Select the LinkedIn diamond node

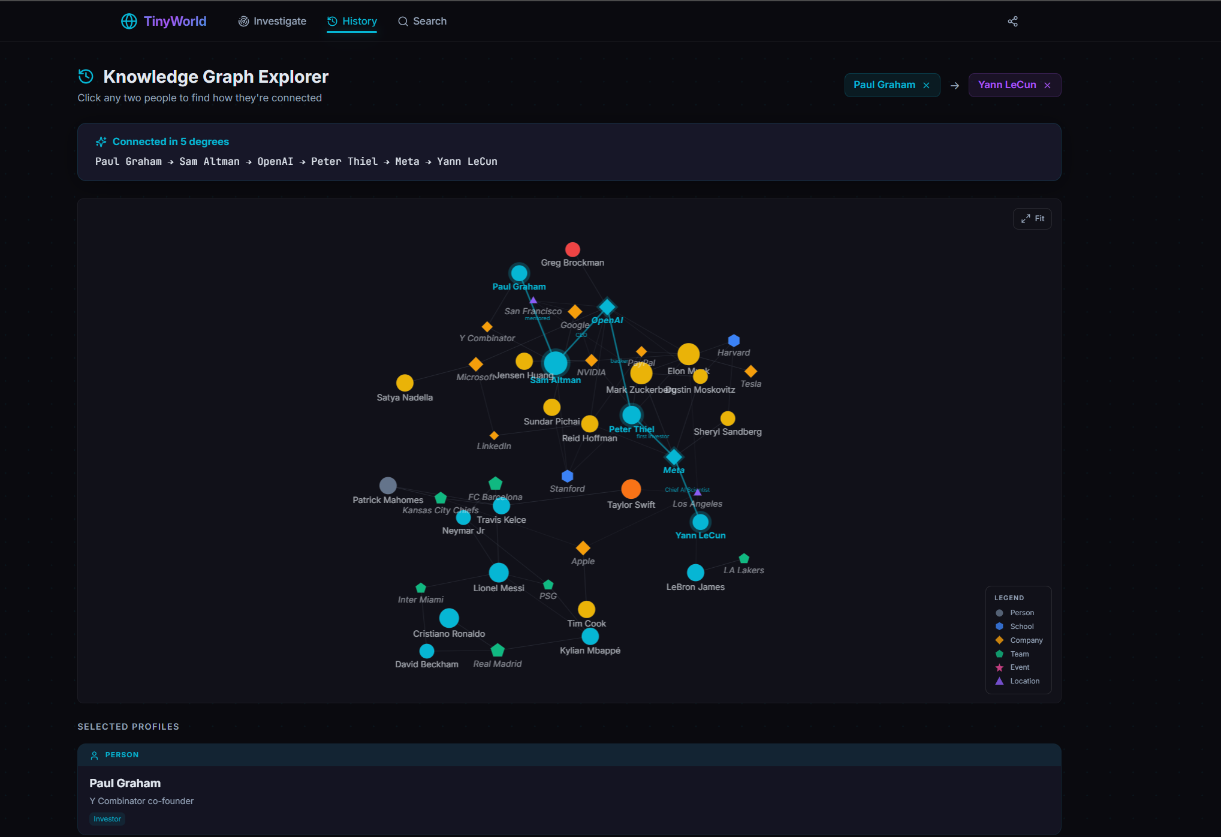point(494,435)
